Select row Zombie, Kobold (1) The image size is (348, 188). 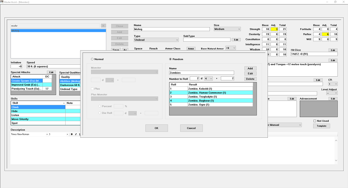pyautogui.click(x=211, y=89)
